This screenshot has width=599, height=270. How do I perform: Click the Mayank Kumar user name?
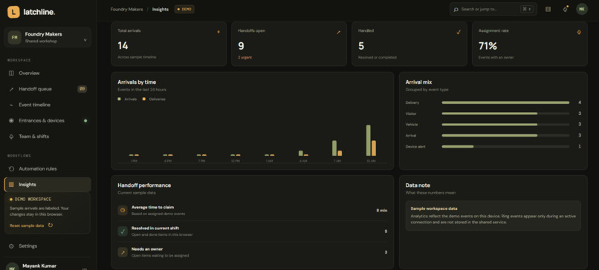pyautogui.click(x=39, y=266)
